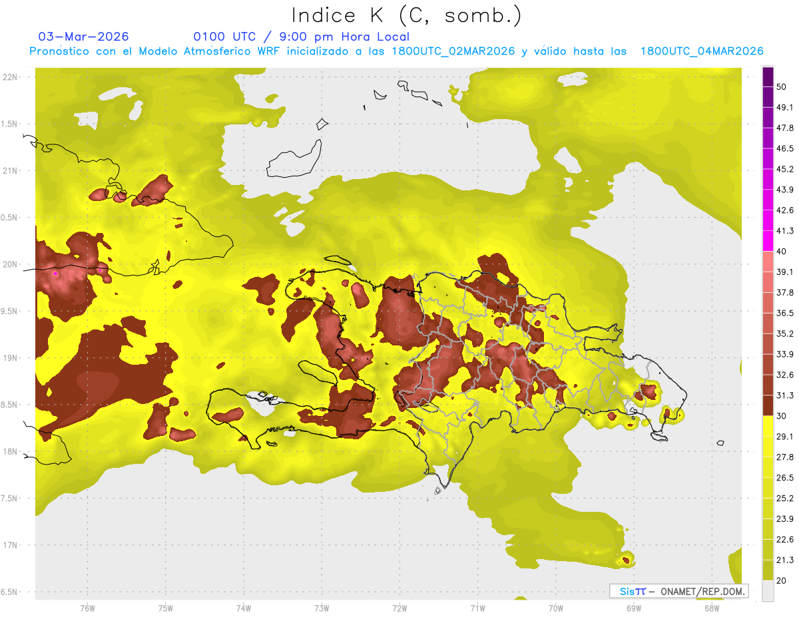
Task: Click the legend value "45.2"
Action: tap(785, 169)
